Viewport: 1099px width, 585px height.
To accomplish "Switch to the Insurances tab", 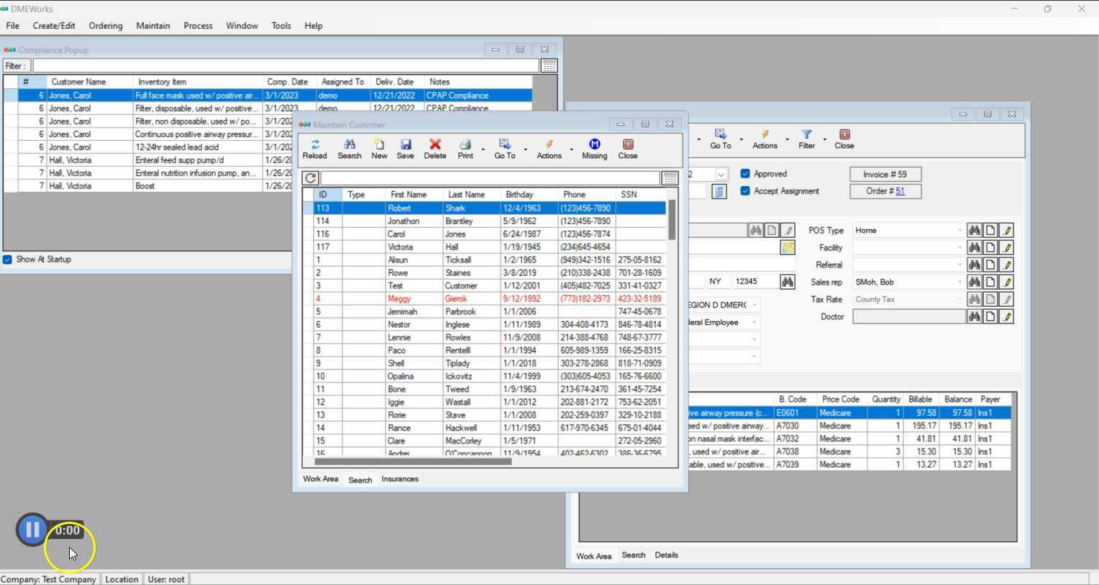I will point(400,479).
